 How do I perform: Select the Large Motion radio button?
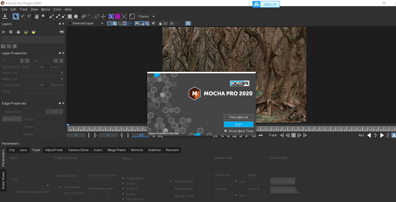coord(171,181)
